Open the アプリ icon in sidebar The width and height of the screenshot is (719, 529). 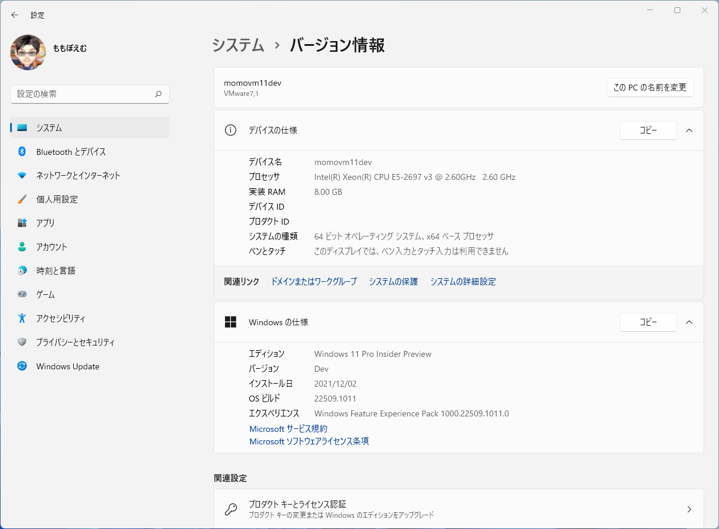point(22,223)
